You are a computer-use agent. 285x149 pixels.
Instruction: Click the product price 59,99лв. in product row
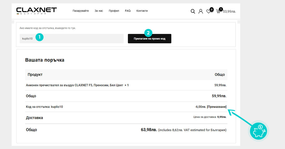tap(220, 85)
